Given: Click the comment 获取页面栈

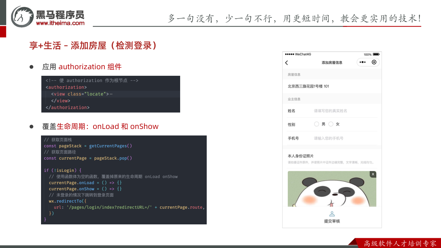Looking at the screenshot, I should coord(58,140).
